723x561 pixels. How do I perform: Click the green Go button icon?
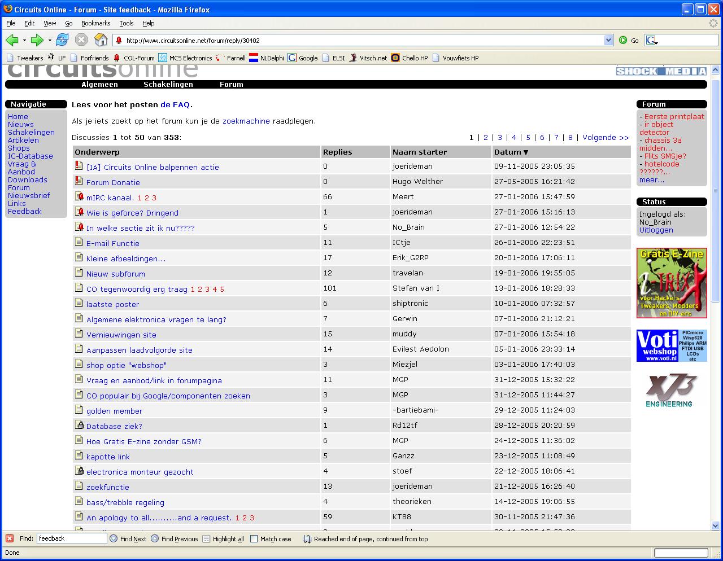[623, 41]
